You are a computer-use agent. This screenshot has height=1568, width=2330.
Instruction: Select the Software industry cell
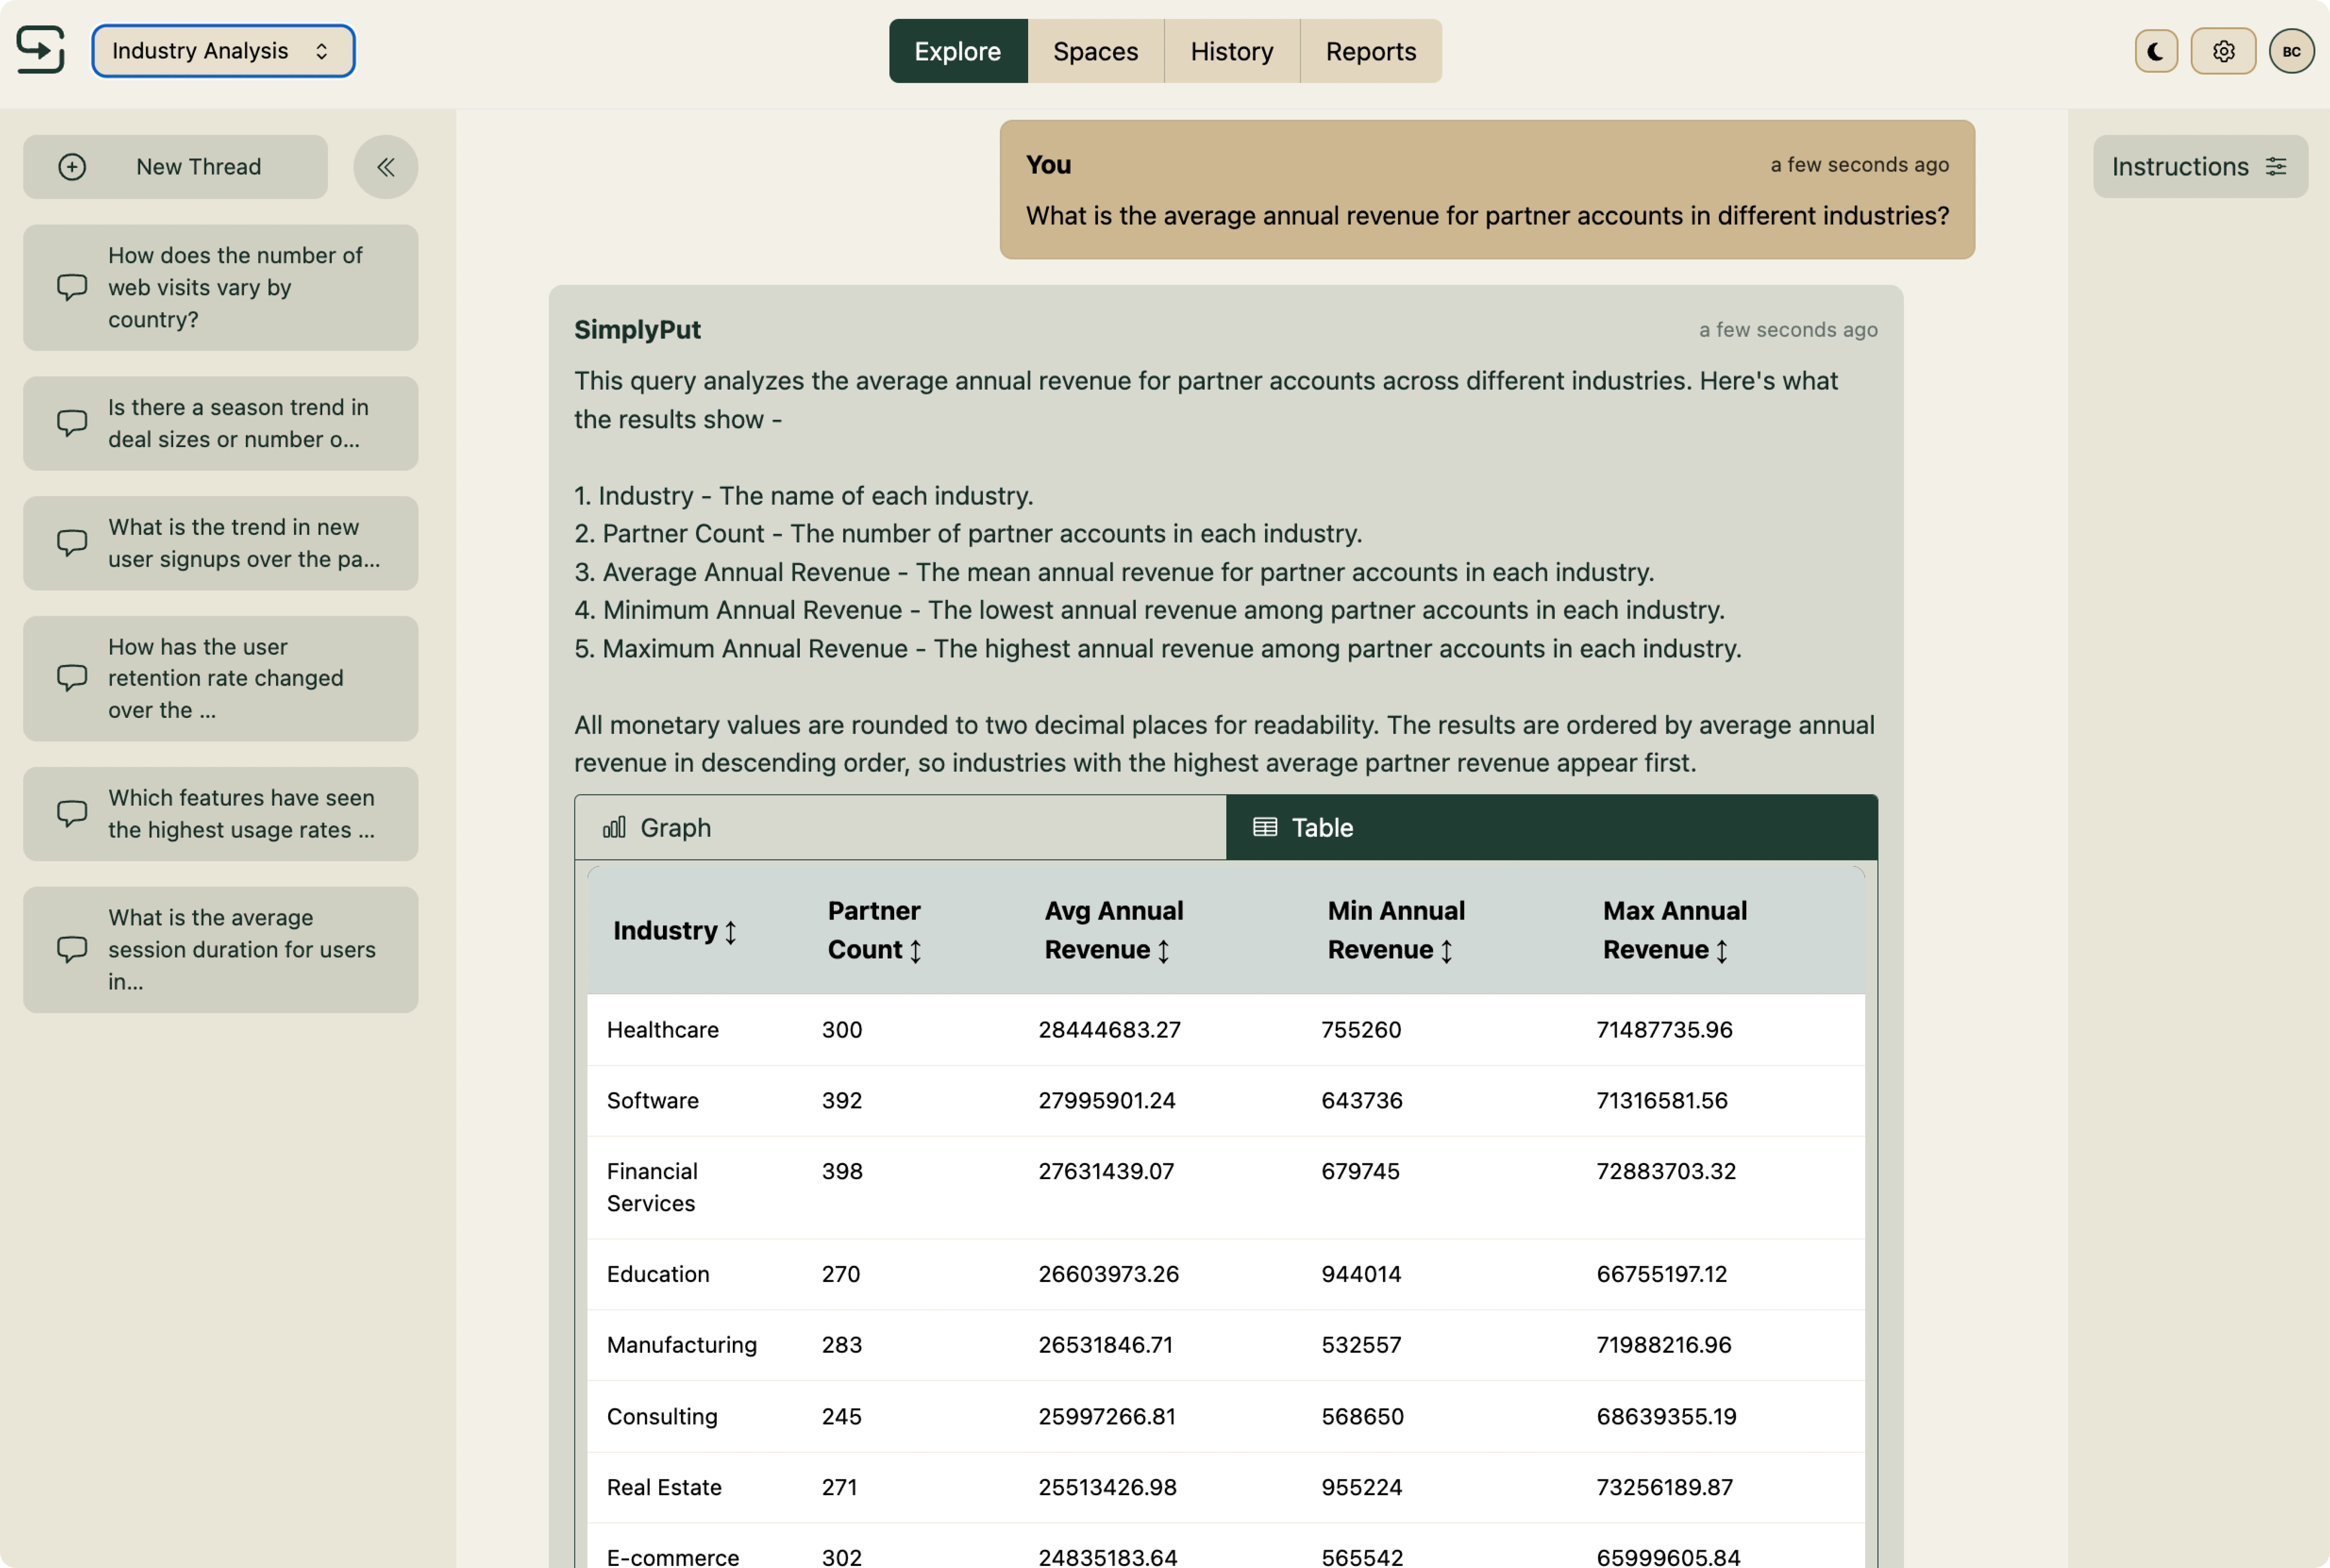652,1101
